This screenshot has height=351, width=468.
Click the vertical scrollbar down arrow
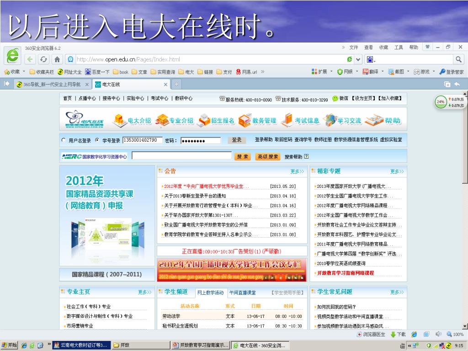point(465,326)
